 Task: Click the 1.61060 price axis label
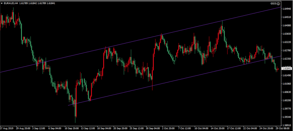(287, 84)
